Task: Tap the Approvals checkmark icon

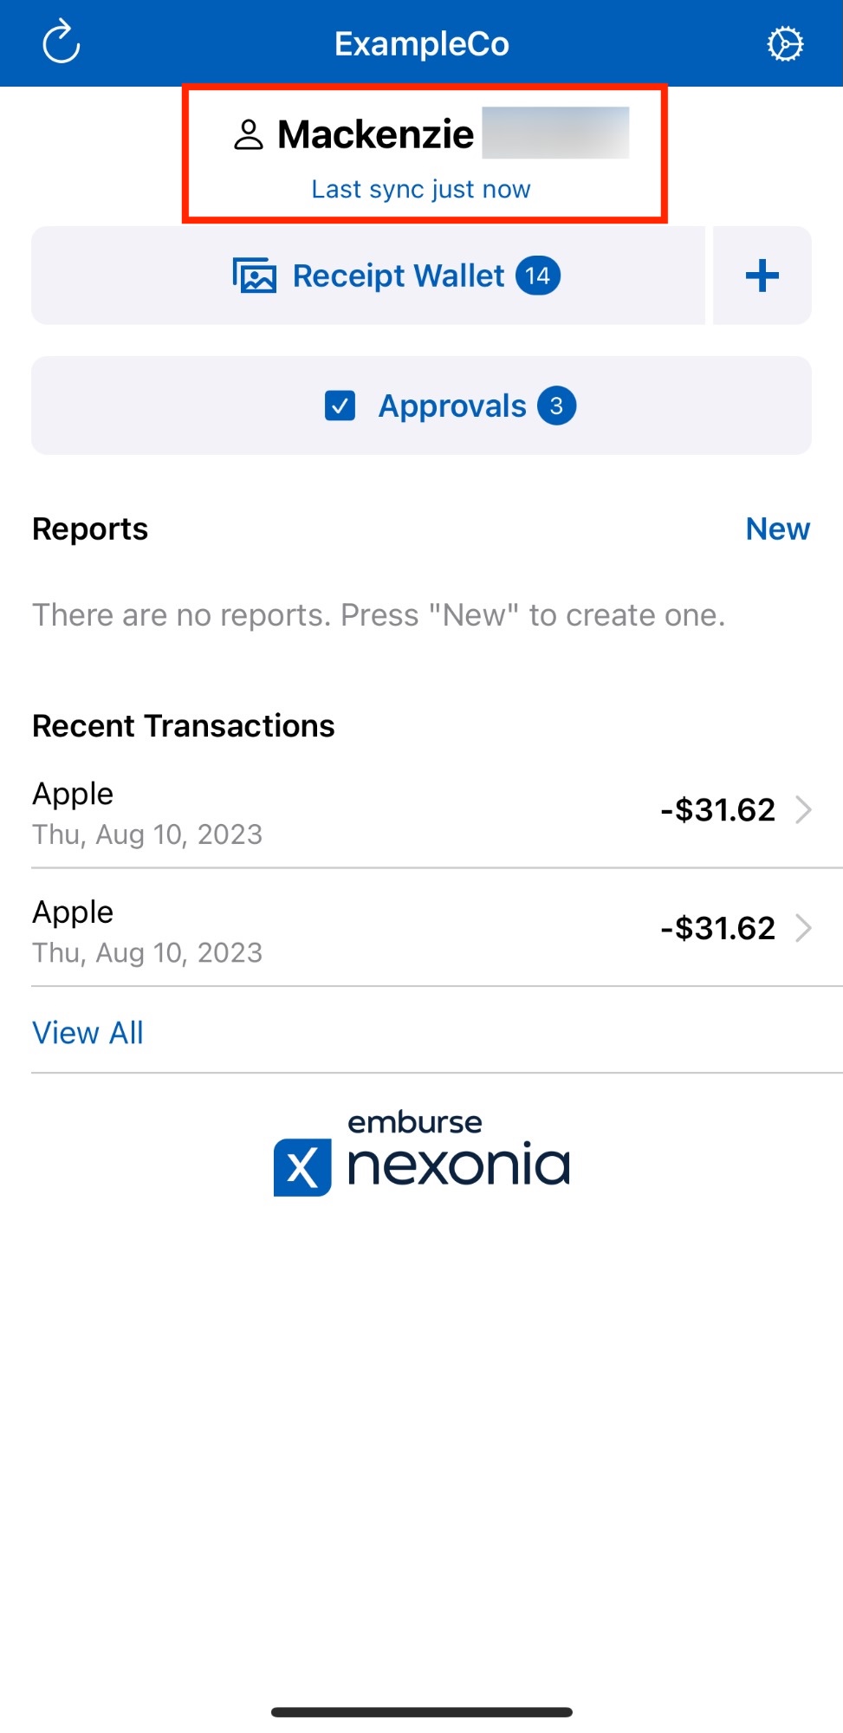Action: [x=340, y=406]
